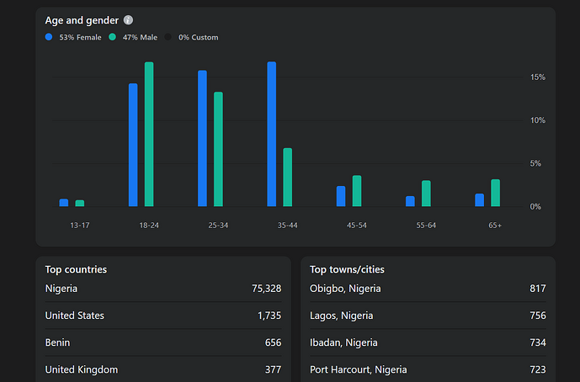Select the United States country row

pos(162,316)
